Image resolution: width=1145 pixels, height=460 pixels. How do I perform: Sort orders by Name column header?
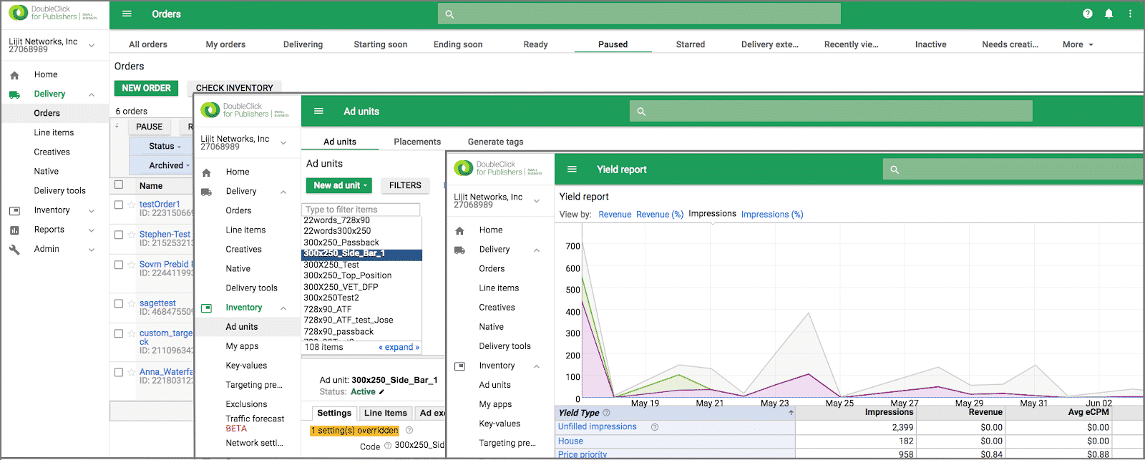click(151, 185)
